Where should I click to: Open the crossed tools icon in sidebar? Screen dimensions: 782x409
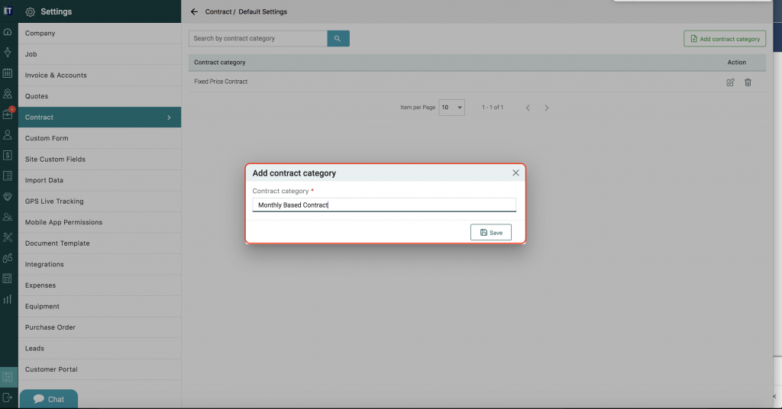pyautogui.click(x=8, y=237)
